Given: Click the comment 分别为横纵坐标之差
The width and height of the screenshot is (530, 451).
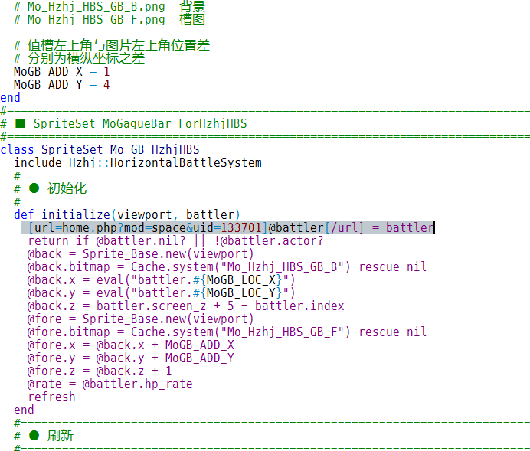Looking at the screenshot, I should coord(80,58).
